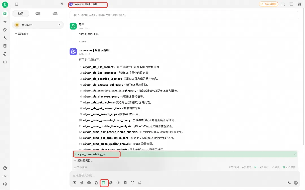Open the qwen-max model selector
Image resolution: width=305 pixels, height=190 pixels.
[x=88, y=5]
